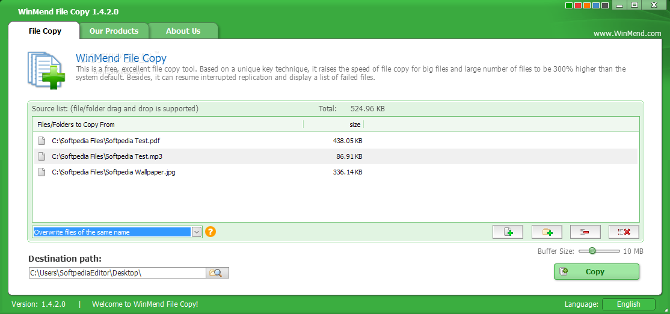Image resolution: width=670 pixels, height=314 pixels.
Task: Select row C:\Softpedia Files\Softpedia Test.mp3
Action: coord(336,156)
